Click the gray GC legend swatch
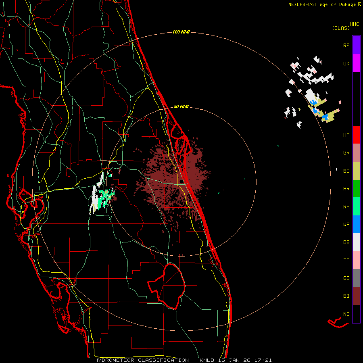The image size is (363, 363). (356, 278)
